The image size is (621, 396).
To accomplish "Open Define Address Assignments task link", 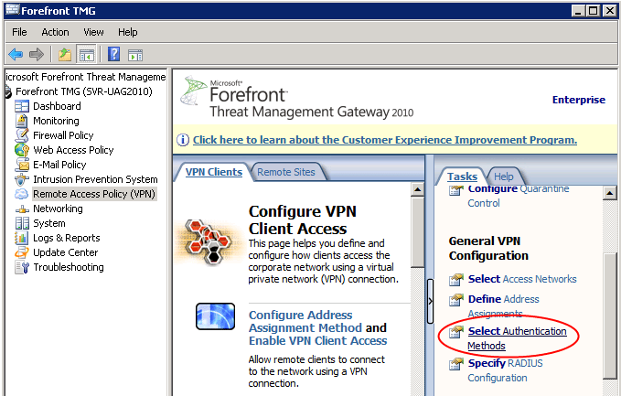I will tap(503, 306).
